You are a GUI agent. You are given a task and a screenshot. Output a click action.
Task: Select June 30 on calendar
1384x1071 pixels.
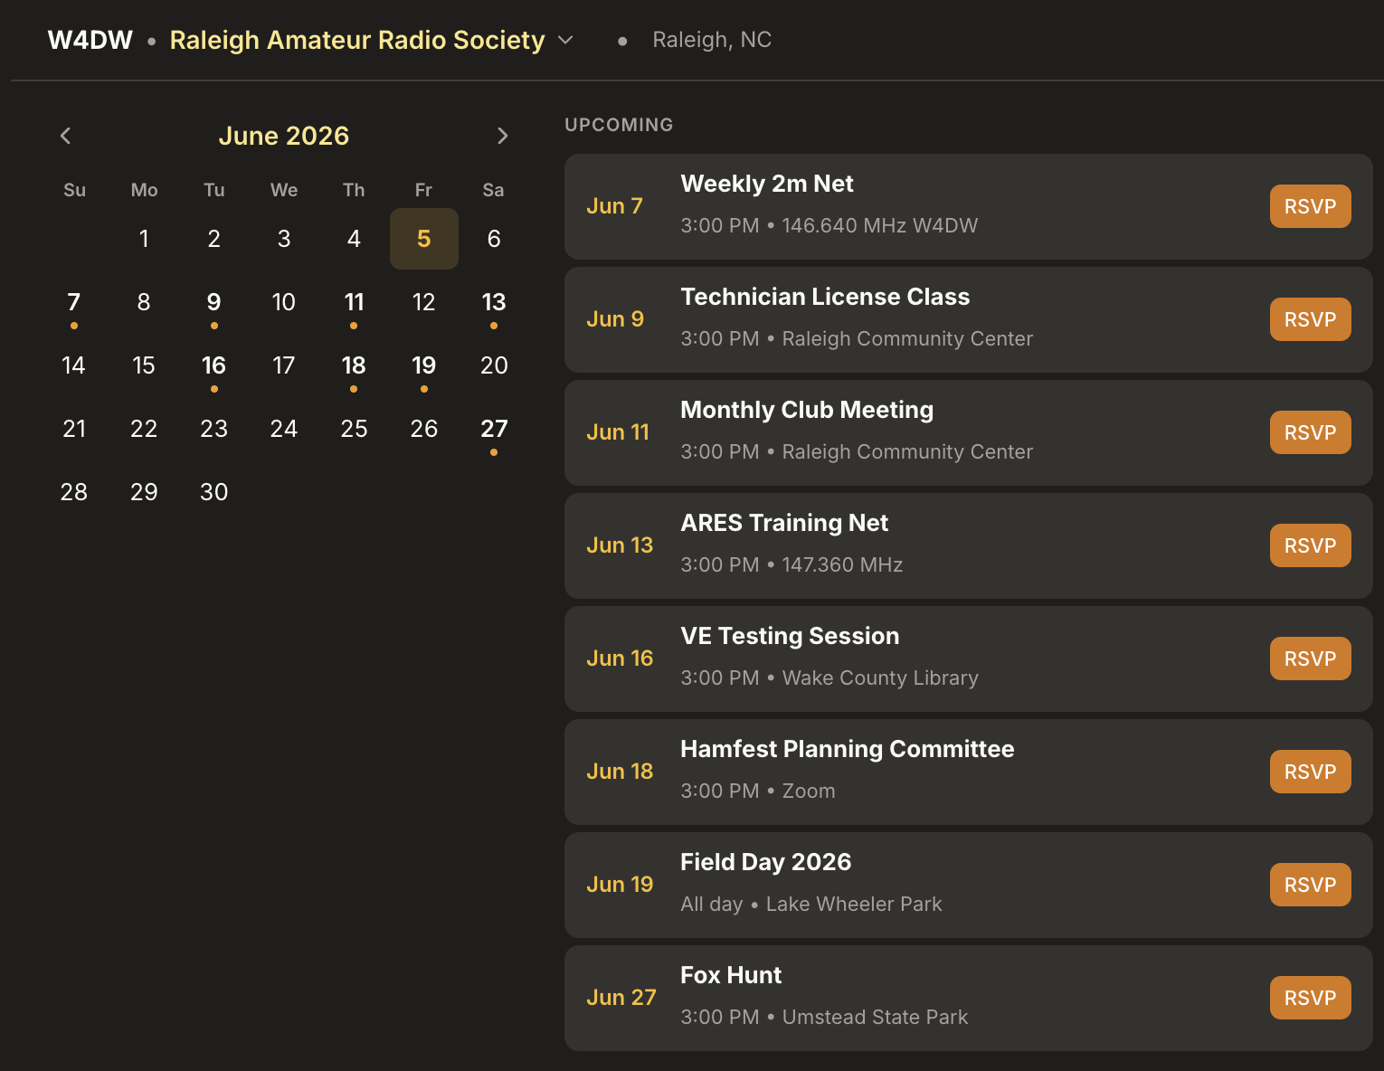[x=214, y=492]
